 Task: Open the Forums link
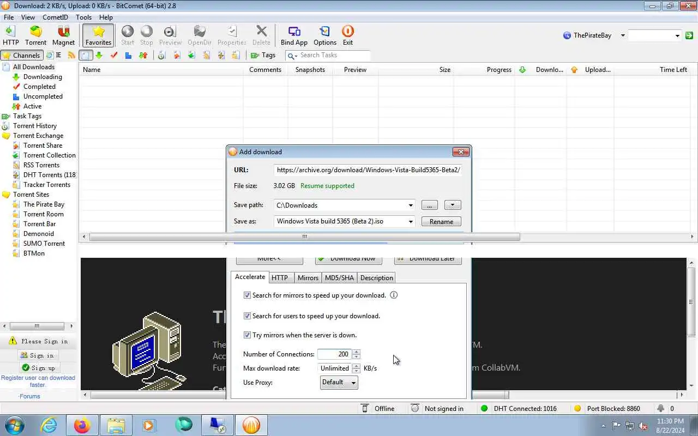[30, 396]
